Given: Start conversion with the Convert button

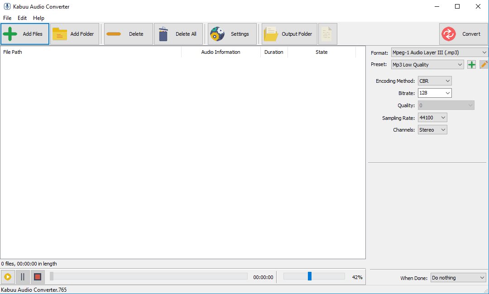Looking at the screenshot, I should 463,34.
